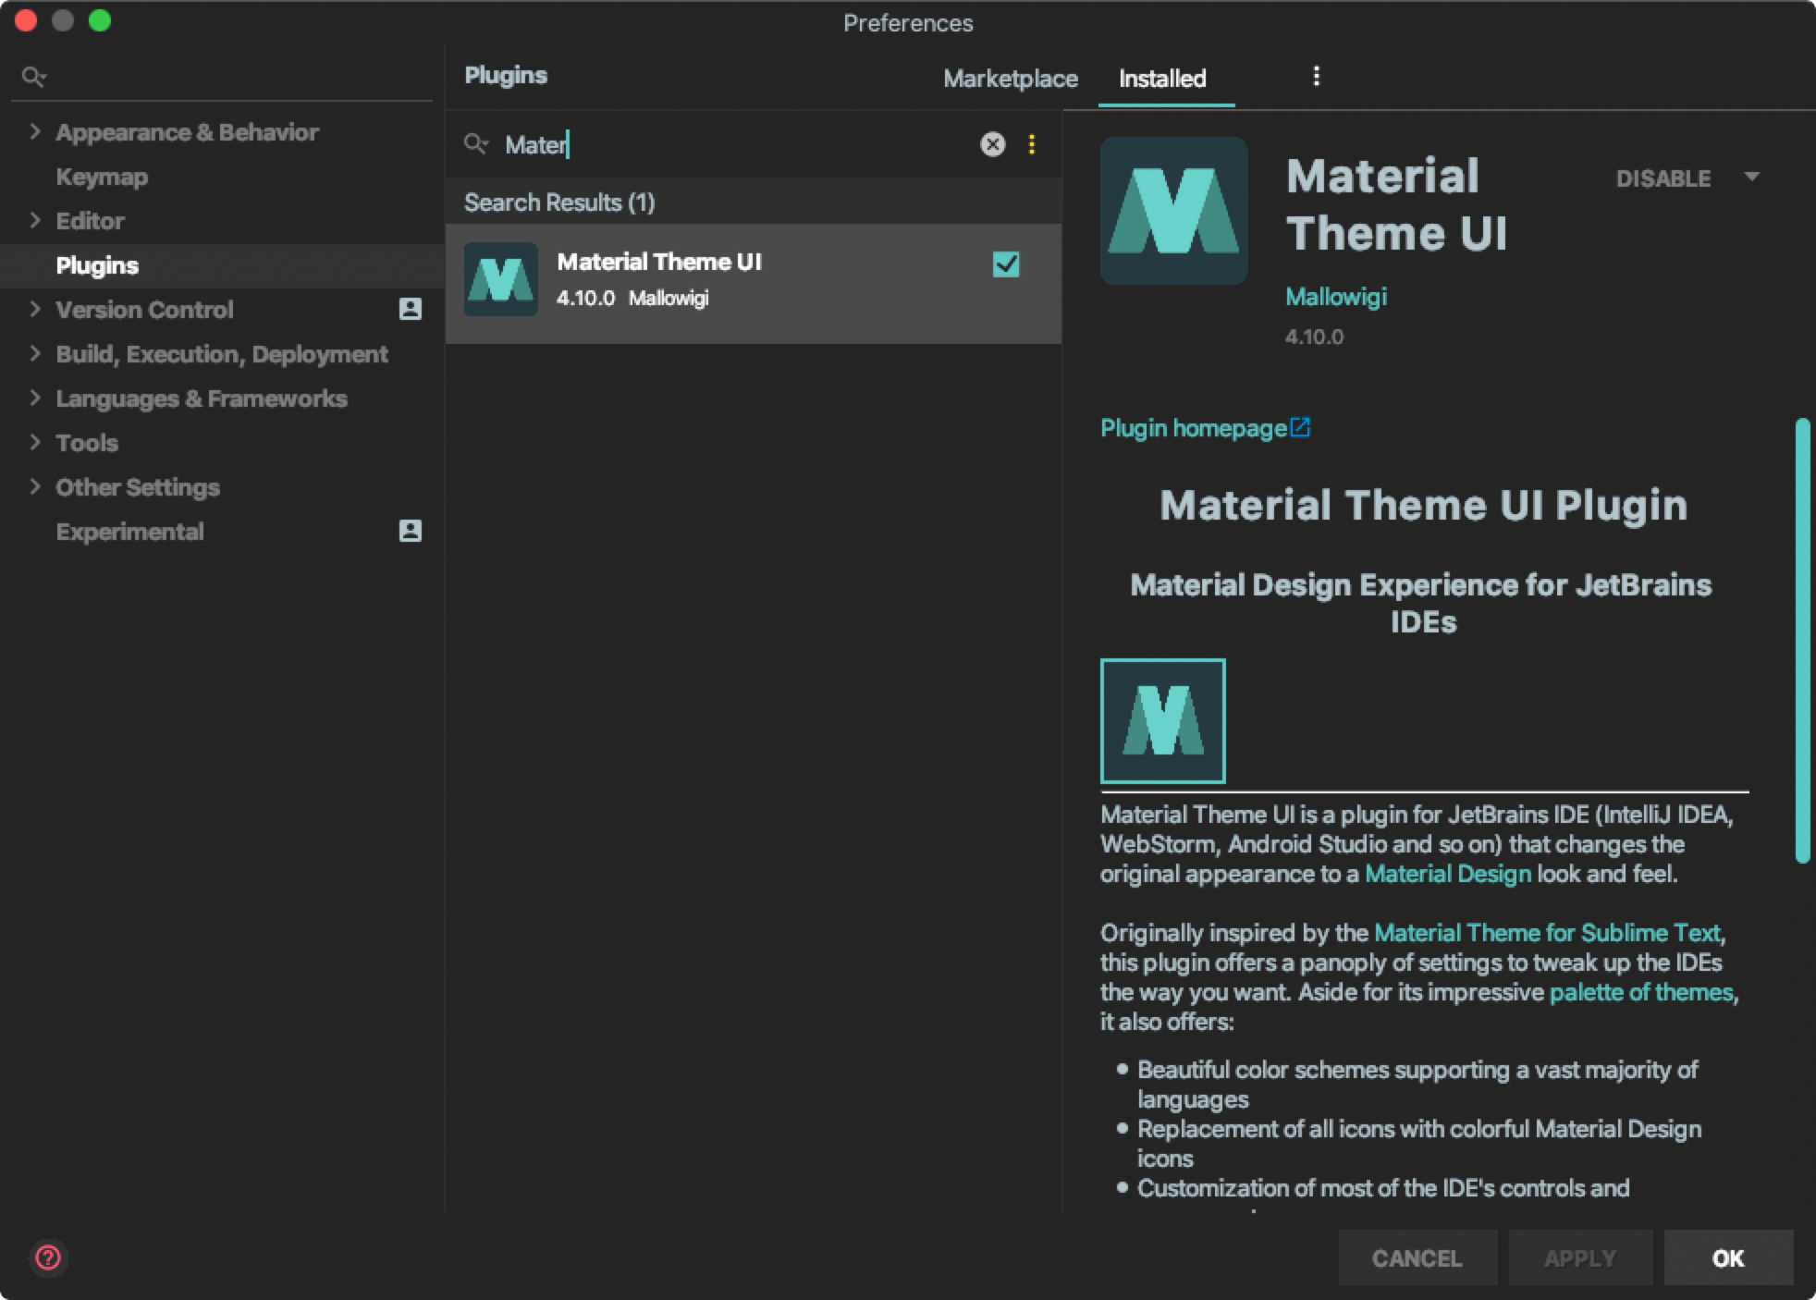Click the APPLY button
Viewport: 1816px width, 1300px height.
[x=1580, y=1257]
